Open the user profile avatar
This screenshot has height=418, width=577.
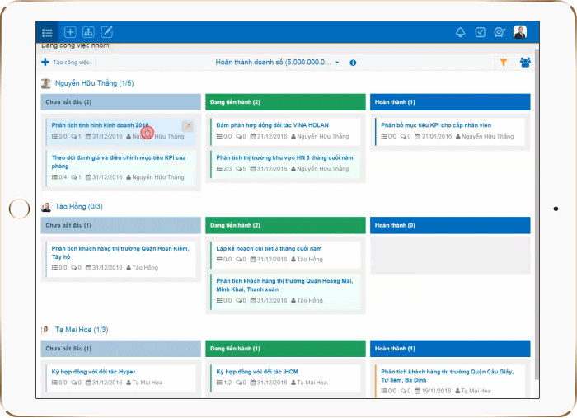520,32
